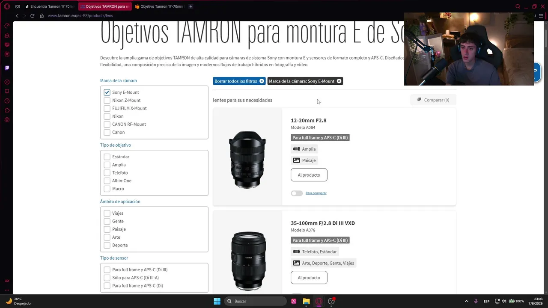Screen dimensions: 548x308
Task: Tick the Paisaje application checkbox
Action: (107, 229)
